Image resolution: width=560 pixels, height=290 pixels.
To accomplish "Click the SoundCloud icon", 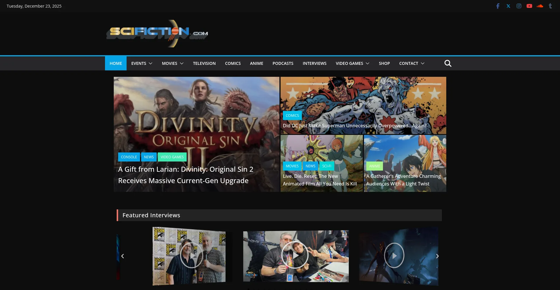I will pyautogui.click(x=540, y=6).
